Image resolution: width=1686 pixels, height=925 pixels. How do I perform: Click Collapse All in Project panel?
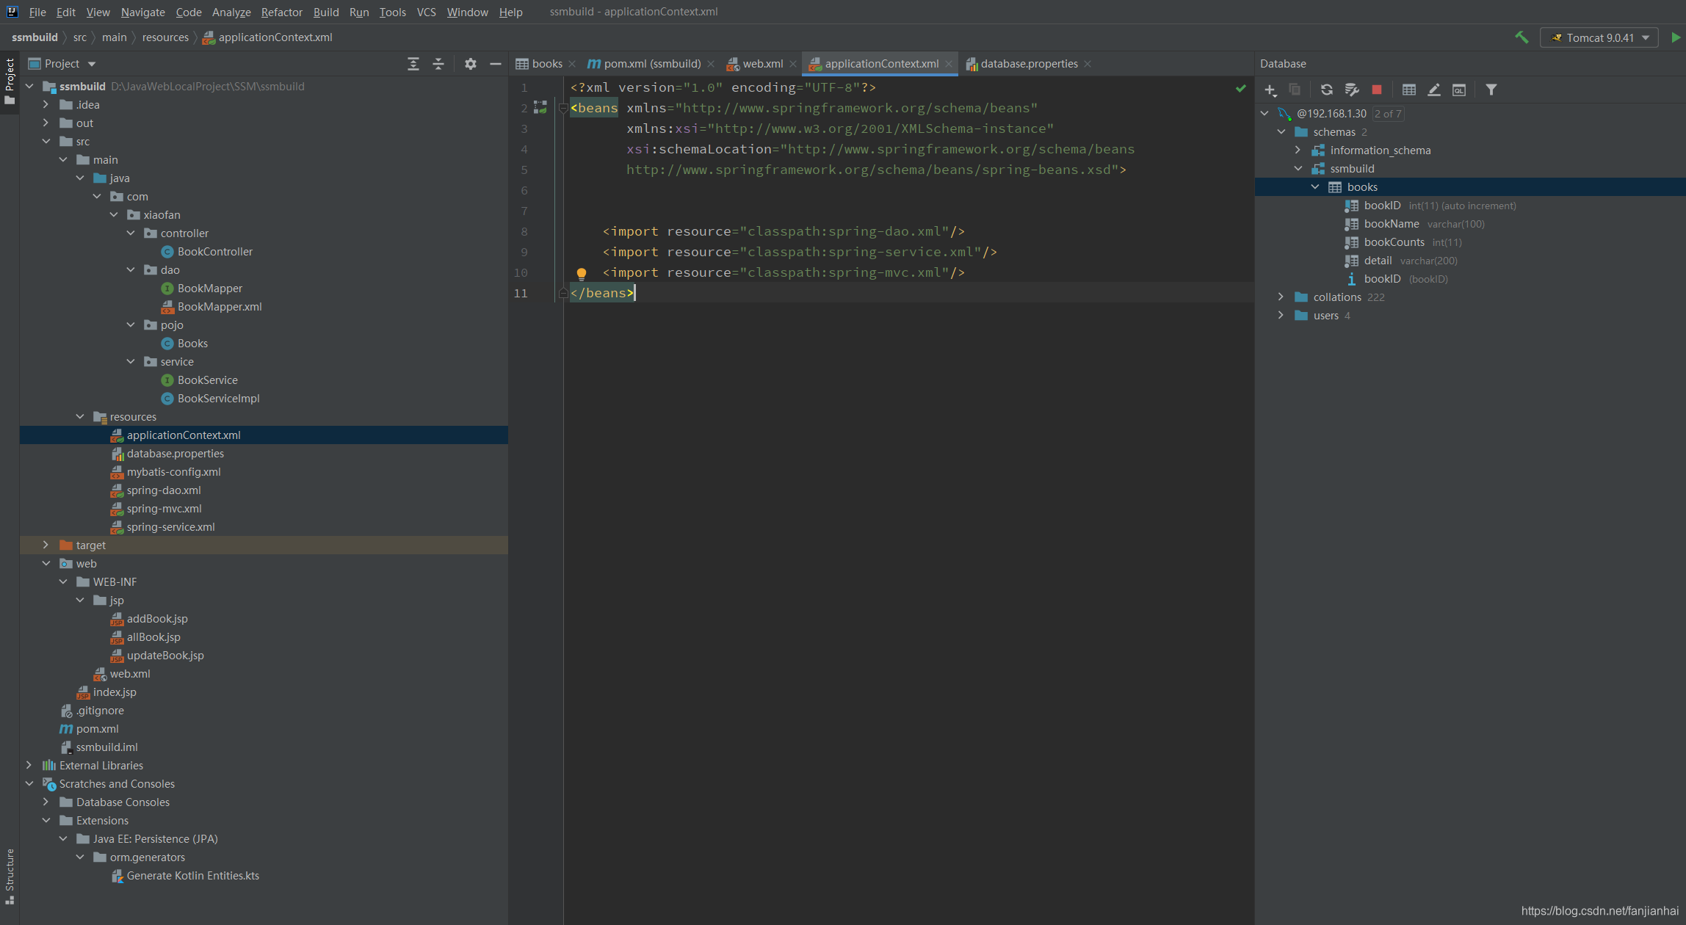coord(438,64)
